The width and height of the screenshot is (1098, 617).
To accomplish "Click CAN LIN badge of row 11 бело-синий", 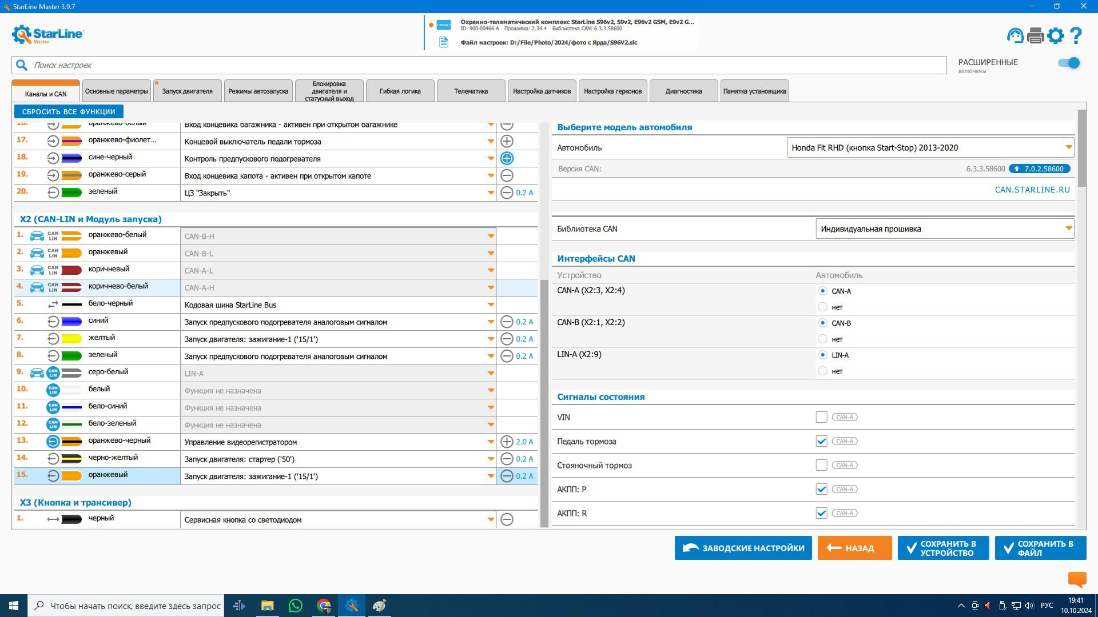I will pyautogui.click(x=53, y=407).
